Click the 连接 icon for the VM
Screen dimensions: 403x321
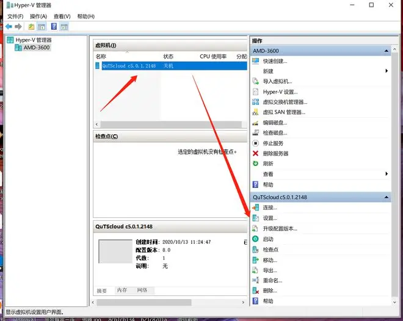click(255, 207)
